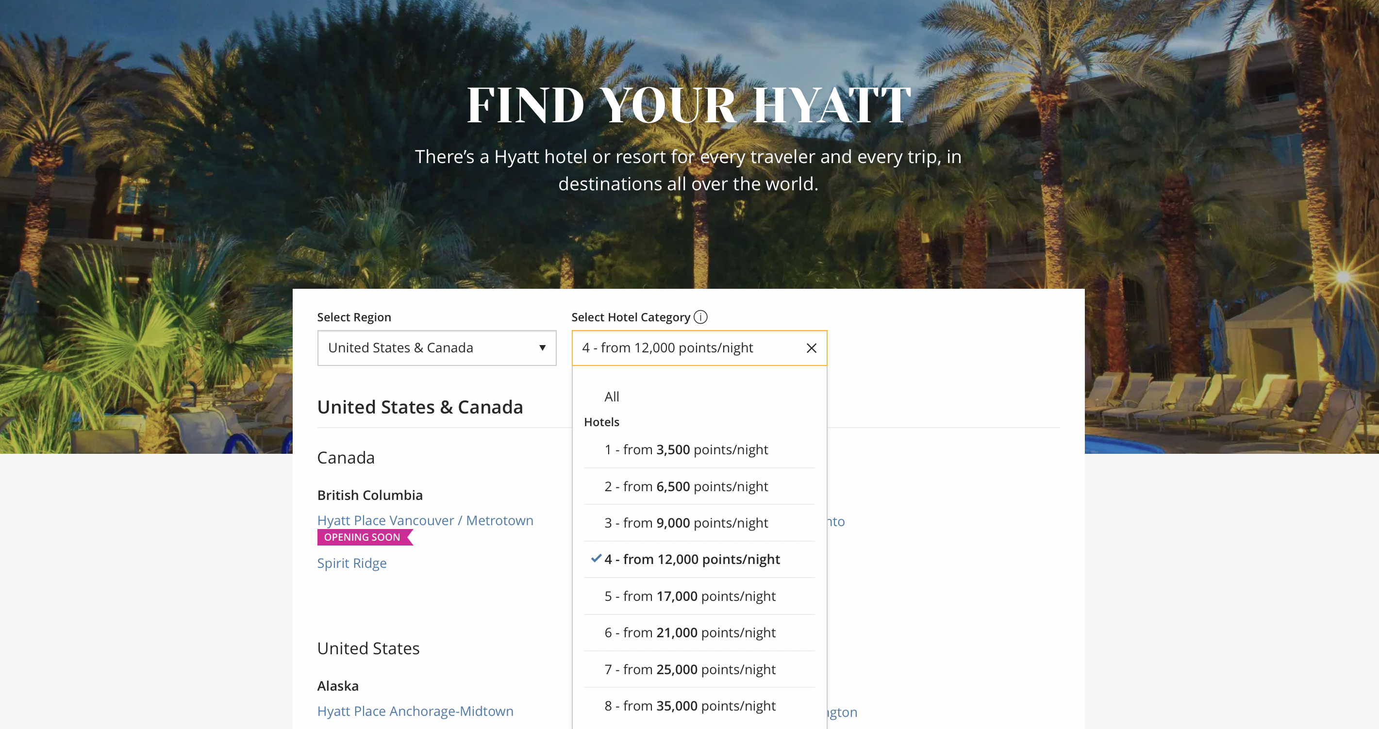Open the Spirit Ridge hotel link

click(x=352, y=563)
